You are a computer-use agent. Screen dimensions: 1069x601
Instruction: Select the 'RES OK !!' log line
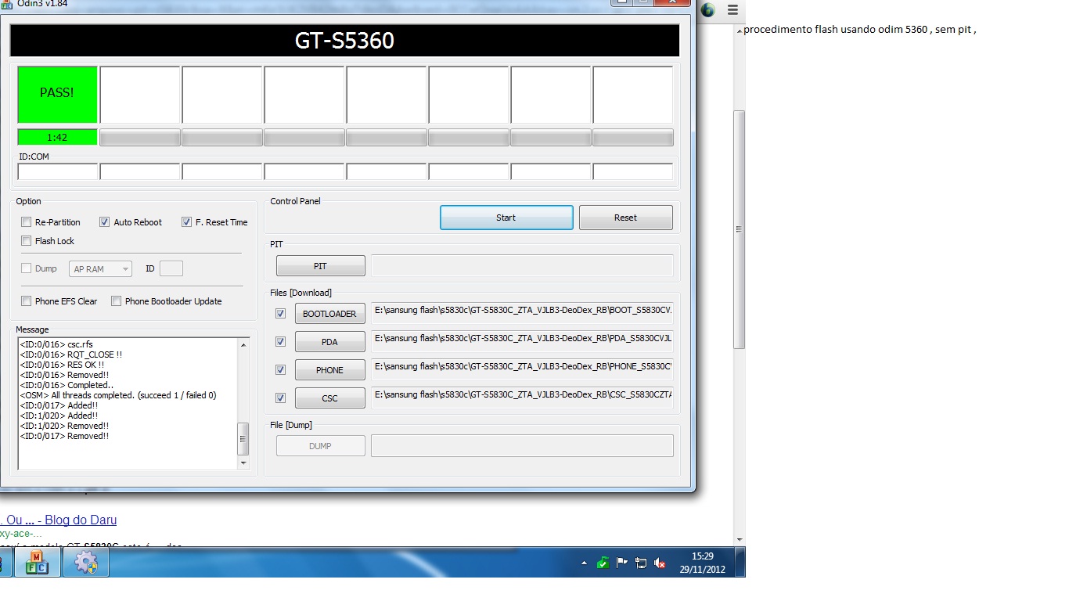pyautogui.click(x=62, y=365)
